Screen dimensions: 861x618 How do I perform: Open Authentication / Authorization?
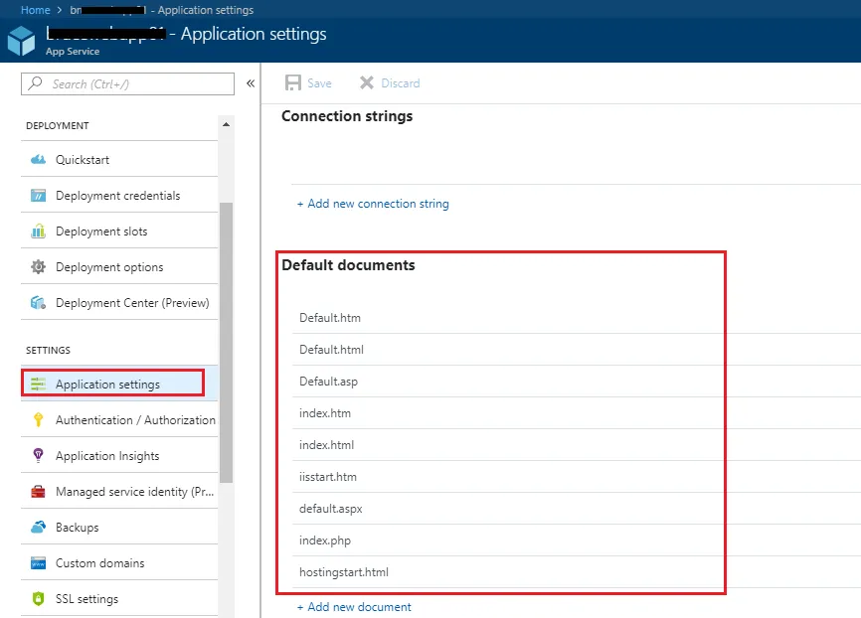pos(119,420)
